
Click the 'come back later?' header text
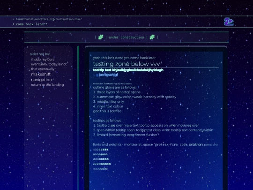click(32, 24)
